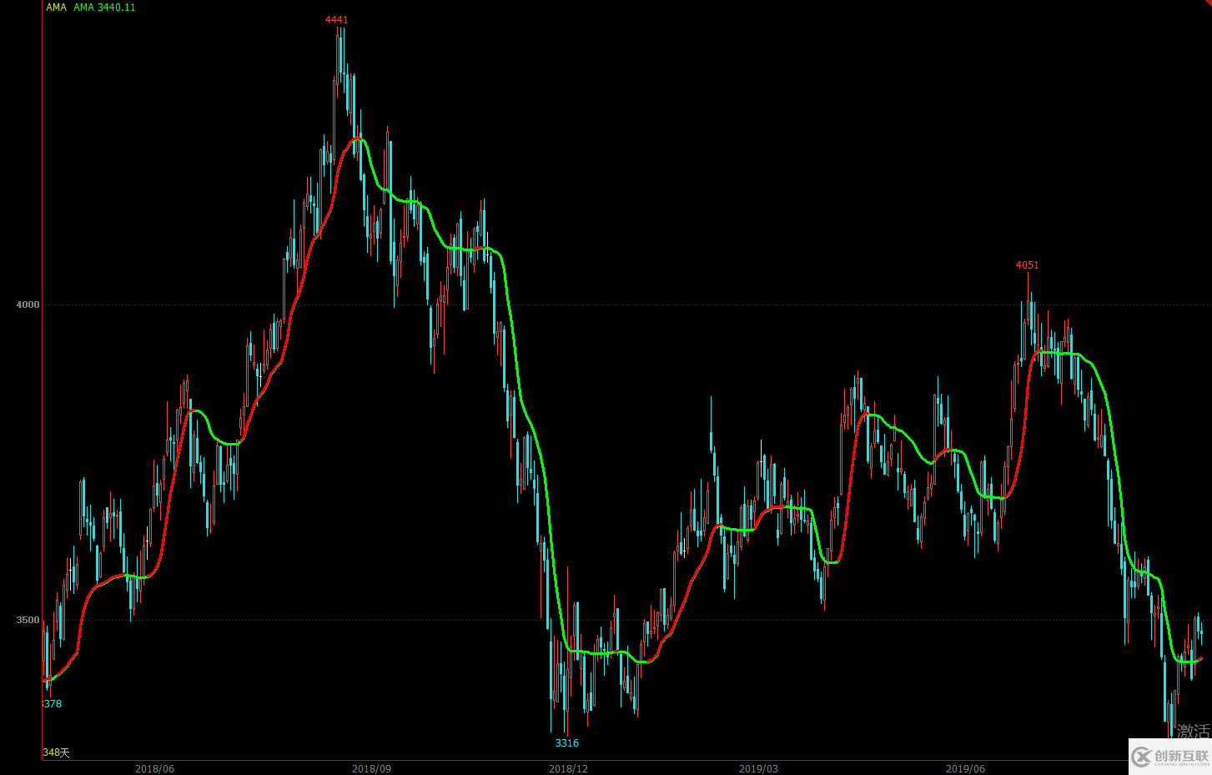
Task: Click the 3500 price axis label
Action: click(x=28, y=620)
